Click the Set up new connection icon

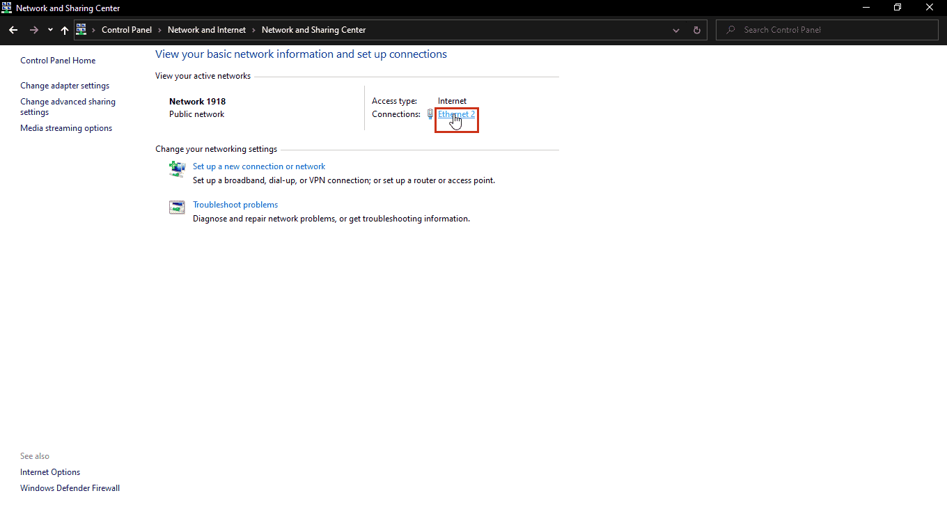coord(177,169)
